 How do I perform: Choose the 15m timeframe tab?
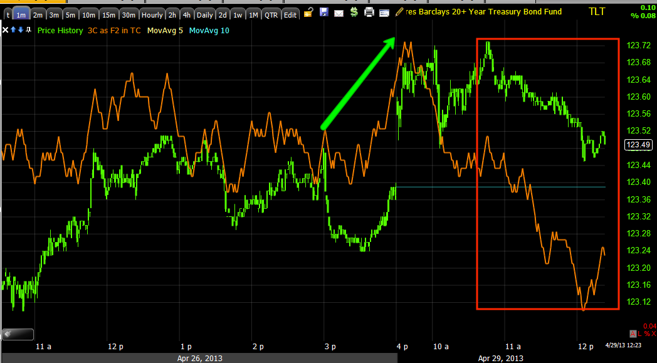click(108, 14)
